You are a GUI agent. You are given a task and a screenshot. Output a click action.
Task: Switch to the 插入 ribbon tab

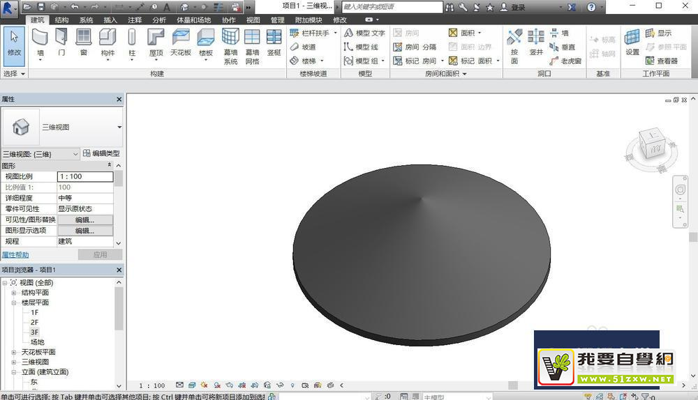click(x=110, y=20)
